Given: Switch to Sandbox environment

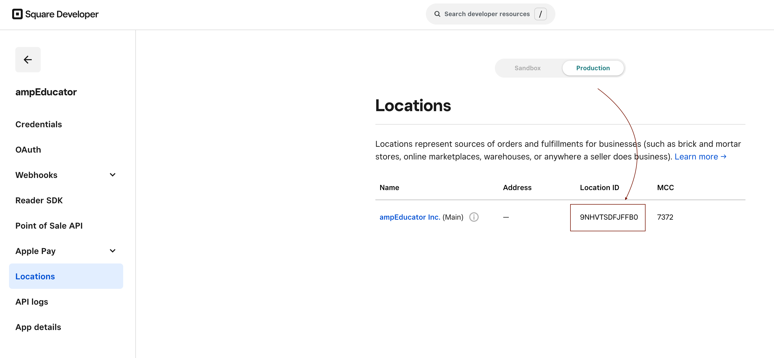Looking at the screenshot, I should point(527,68).
